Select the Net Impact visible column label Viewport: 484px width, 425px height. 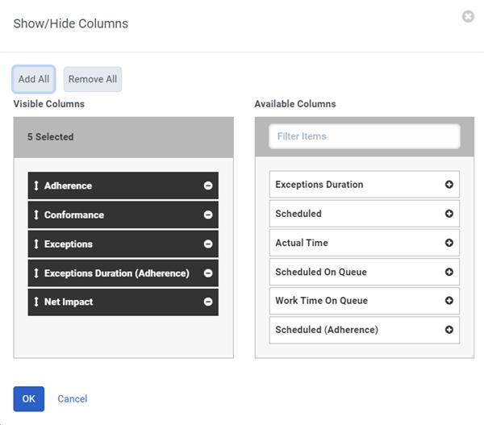click(x=69, y=302)
